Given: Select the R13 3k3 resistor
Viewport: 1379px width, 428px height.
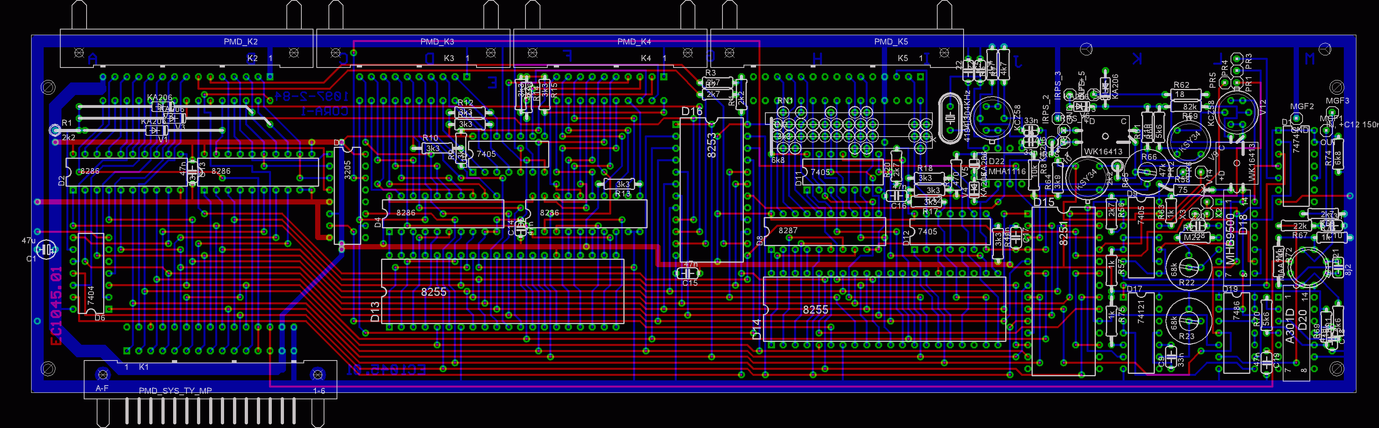Looking at the screenshot, I should [x=622, y=185].
